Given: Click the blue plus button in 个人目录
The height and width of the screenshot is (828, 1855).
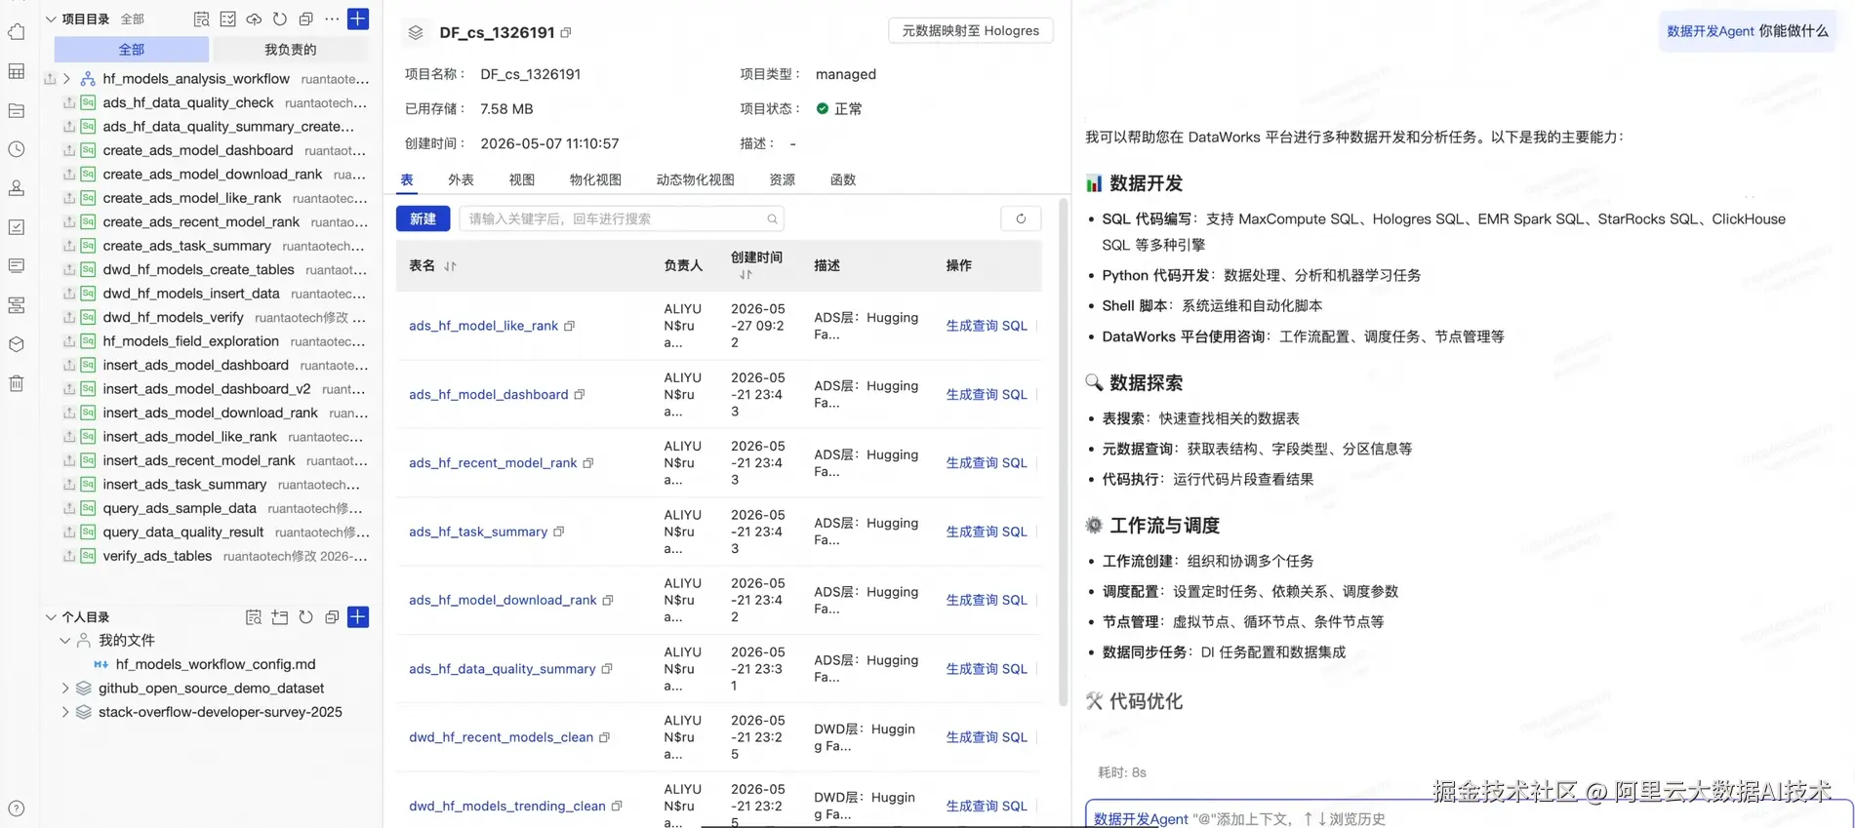Looking at the screenshot, I should click(358, 617).
